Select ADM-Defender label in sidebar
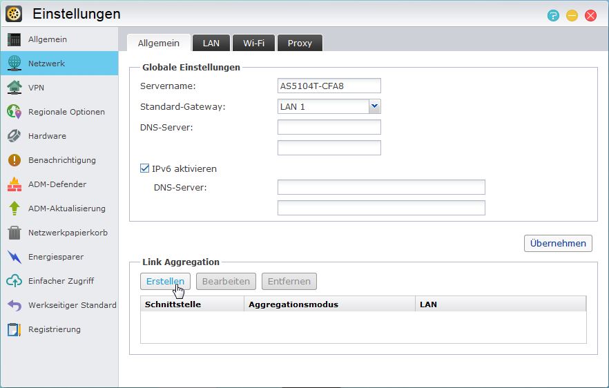Screen dimensions: 609x388 point(57,184)
